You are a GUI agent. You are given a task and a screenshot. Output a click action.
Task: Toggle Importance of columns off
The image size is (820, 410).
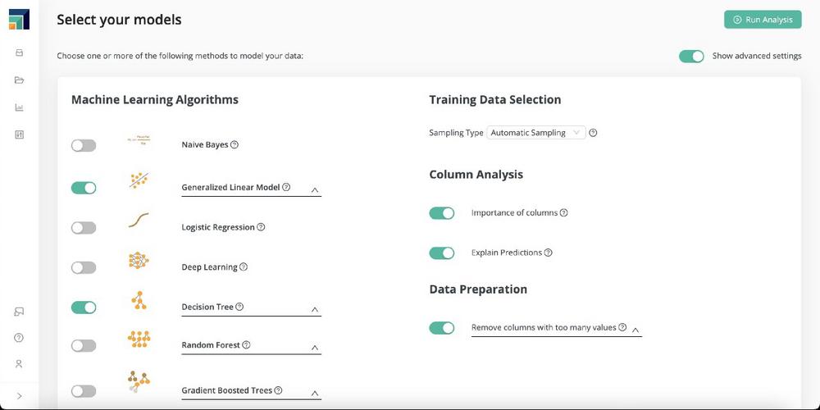point(442,213)
